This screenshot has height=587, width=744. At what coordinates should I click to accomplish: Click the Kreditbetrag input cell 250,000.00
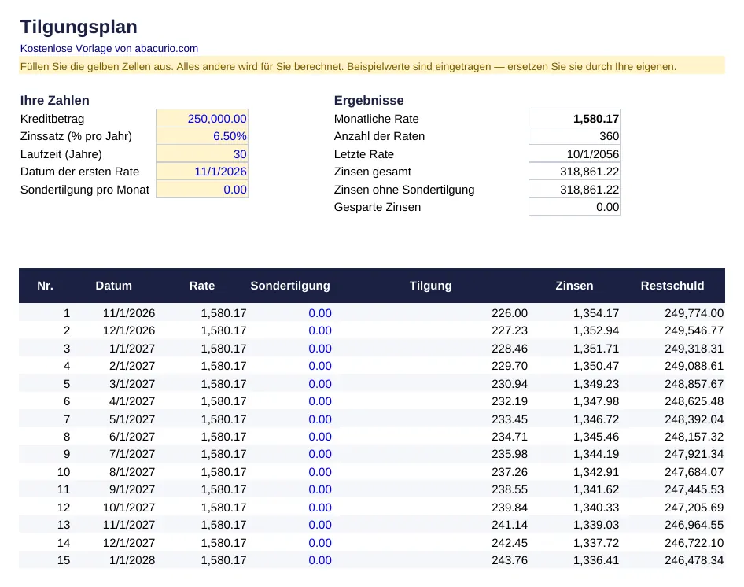(x=202, y=119)
